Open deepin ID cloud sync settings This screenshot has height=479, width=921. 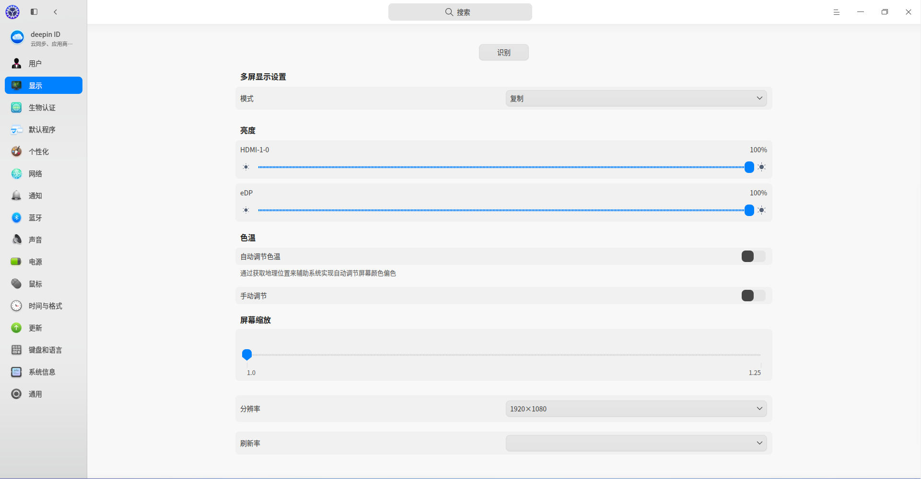[x=43, y=38]
